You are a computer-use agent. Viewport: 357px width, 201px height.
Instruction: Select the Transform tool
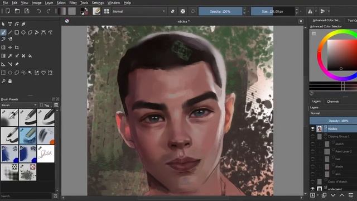(3, 47)
